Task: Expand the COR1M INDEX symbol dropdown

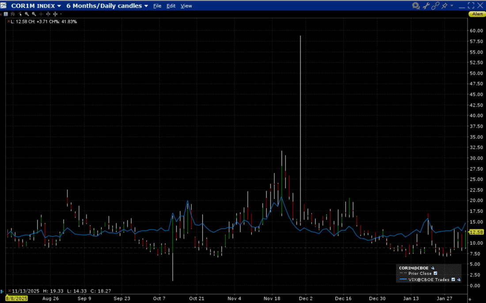Action: [59, 6]
